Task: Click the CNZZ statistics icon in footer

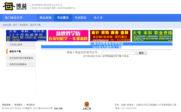Action: pyautogui.click(x=58, y=109)
